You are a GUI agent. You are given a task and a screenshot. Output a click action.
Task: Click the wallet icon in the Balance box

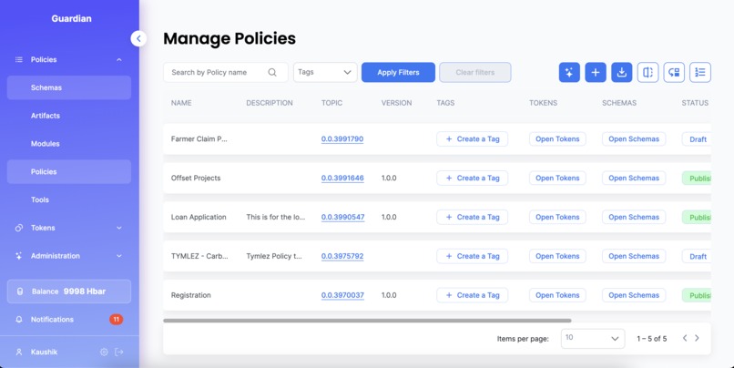[x=20, y=291]
